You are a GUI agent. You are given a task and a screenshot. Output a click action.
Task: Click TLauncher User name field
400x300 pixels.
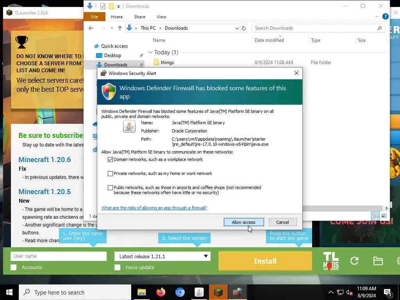[x=59, y=256]
